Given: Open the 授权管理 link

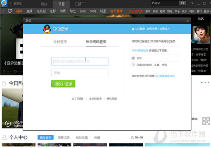Looking at the screenshot, I should pos(152,29).
